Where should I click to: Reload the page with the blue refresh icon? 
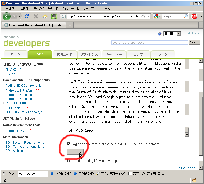pos(27,16)
